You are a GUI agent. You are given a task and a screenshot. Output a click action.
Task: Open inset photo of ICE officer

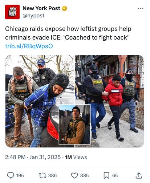[74, 125]
